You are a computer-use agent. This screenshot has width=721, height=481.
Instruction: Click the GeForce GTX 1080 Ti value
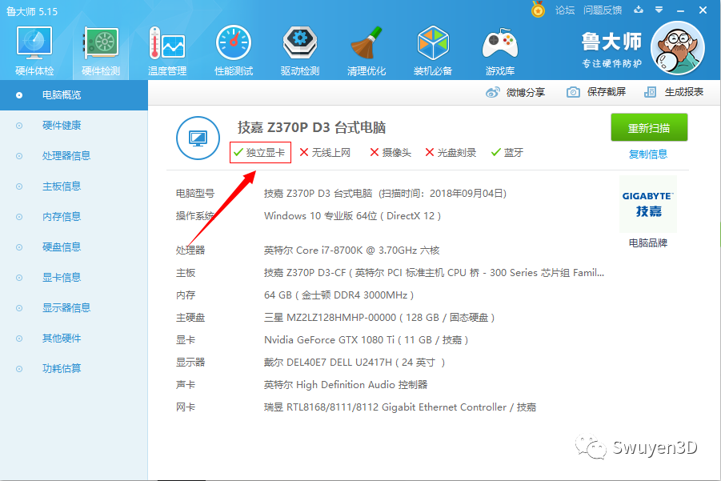click(x=366, y=340)
